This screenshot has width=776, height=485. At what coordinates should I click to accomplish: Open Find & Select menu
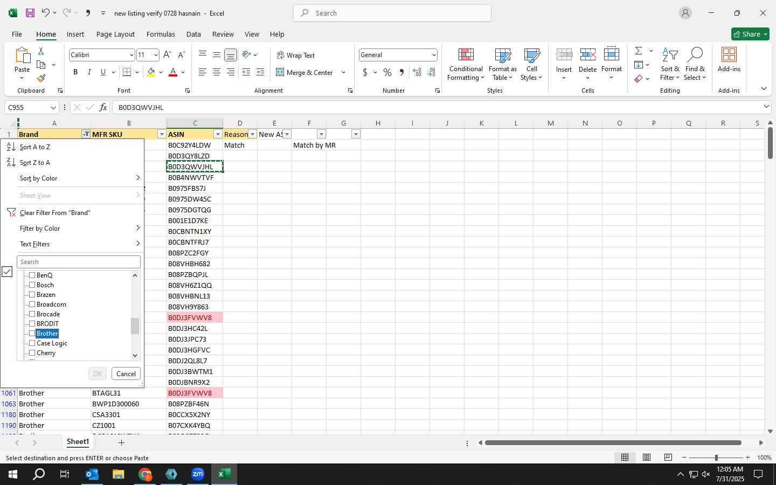coord(695,65)
